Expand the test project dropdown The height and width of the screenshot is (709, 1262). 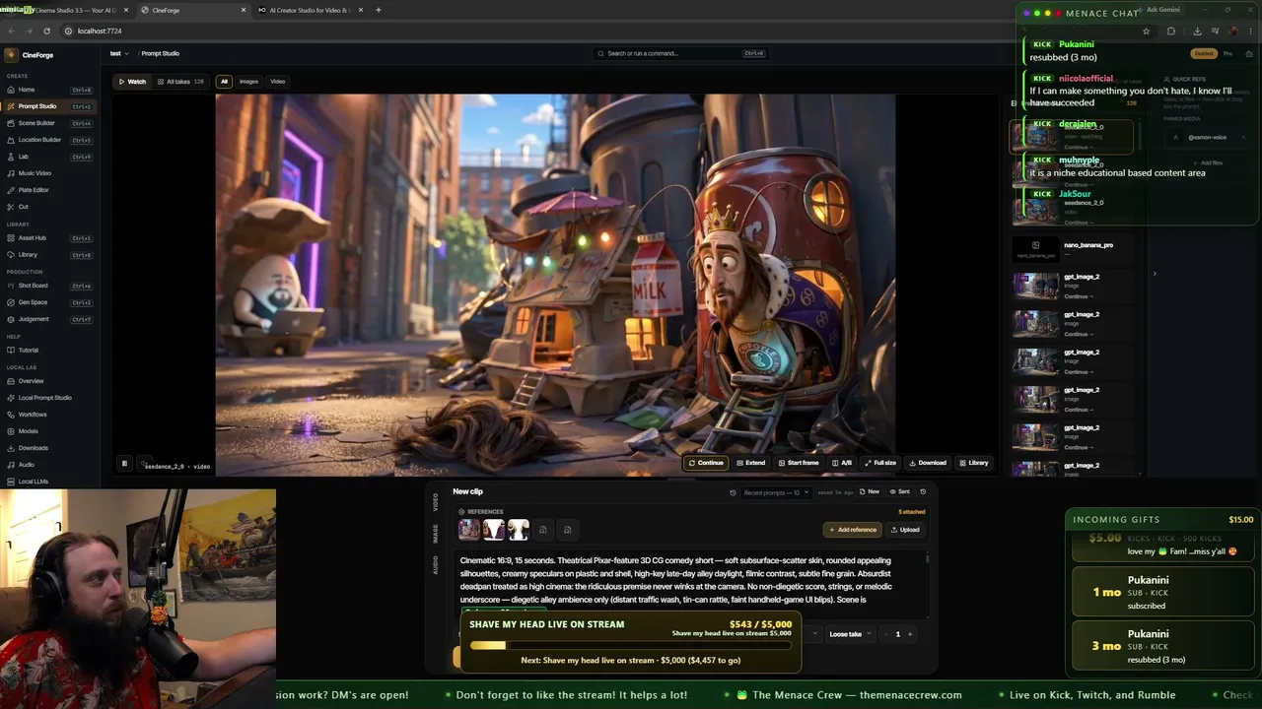point(119,53)
